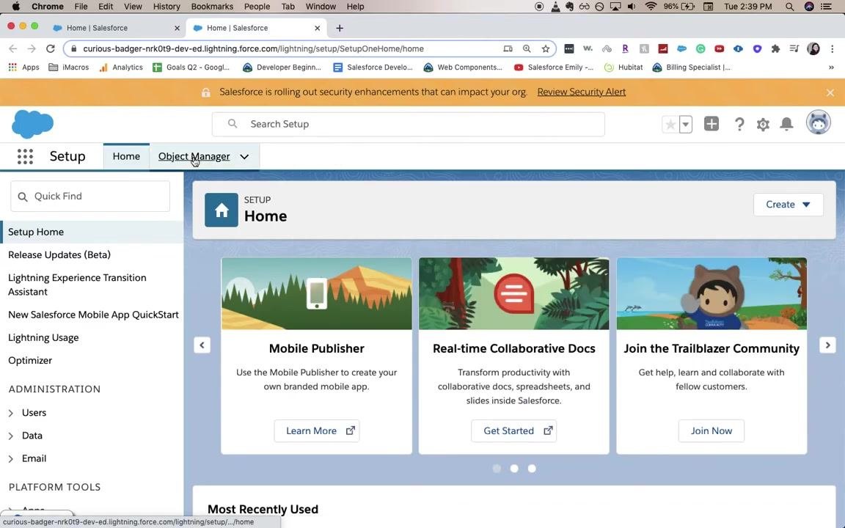The height and width of the screenshot is (528, 845).
Task: Go to next carousel slide
Action: pos(827,345)
